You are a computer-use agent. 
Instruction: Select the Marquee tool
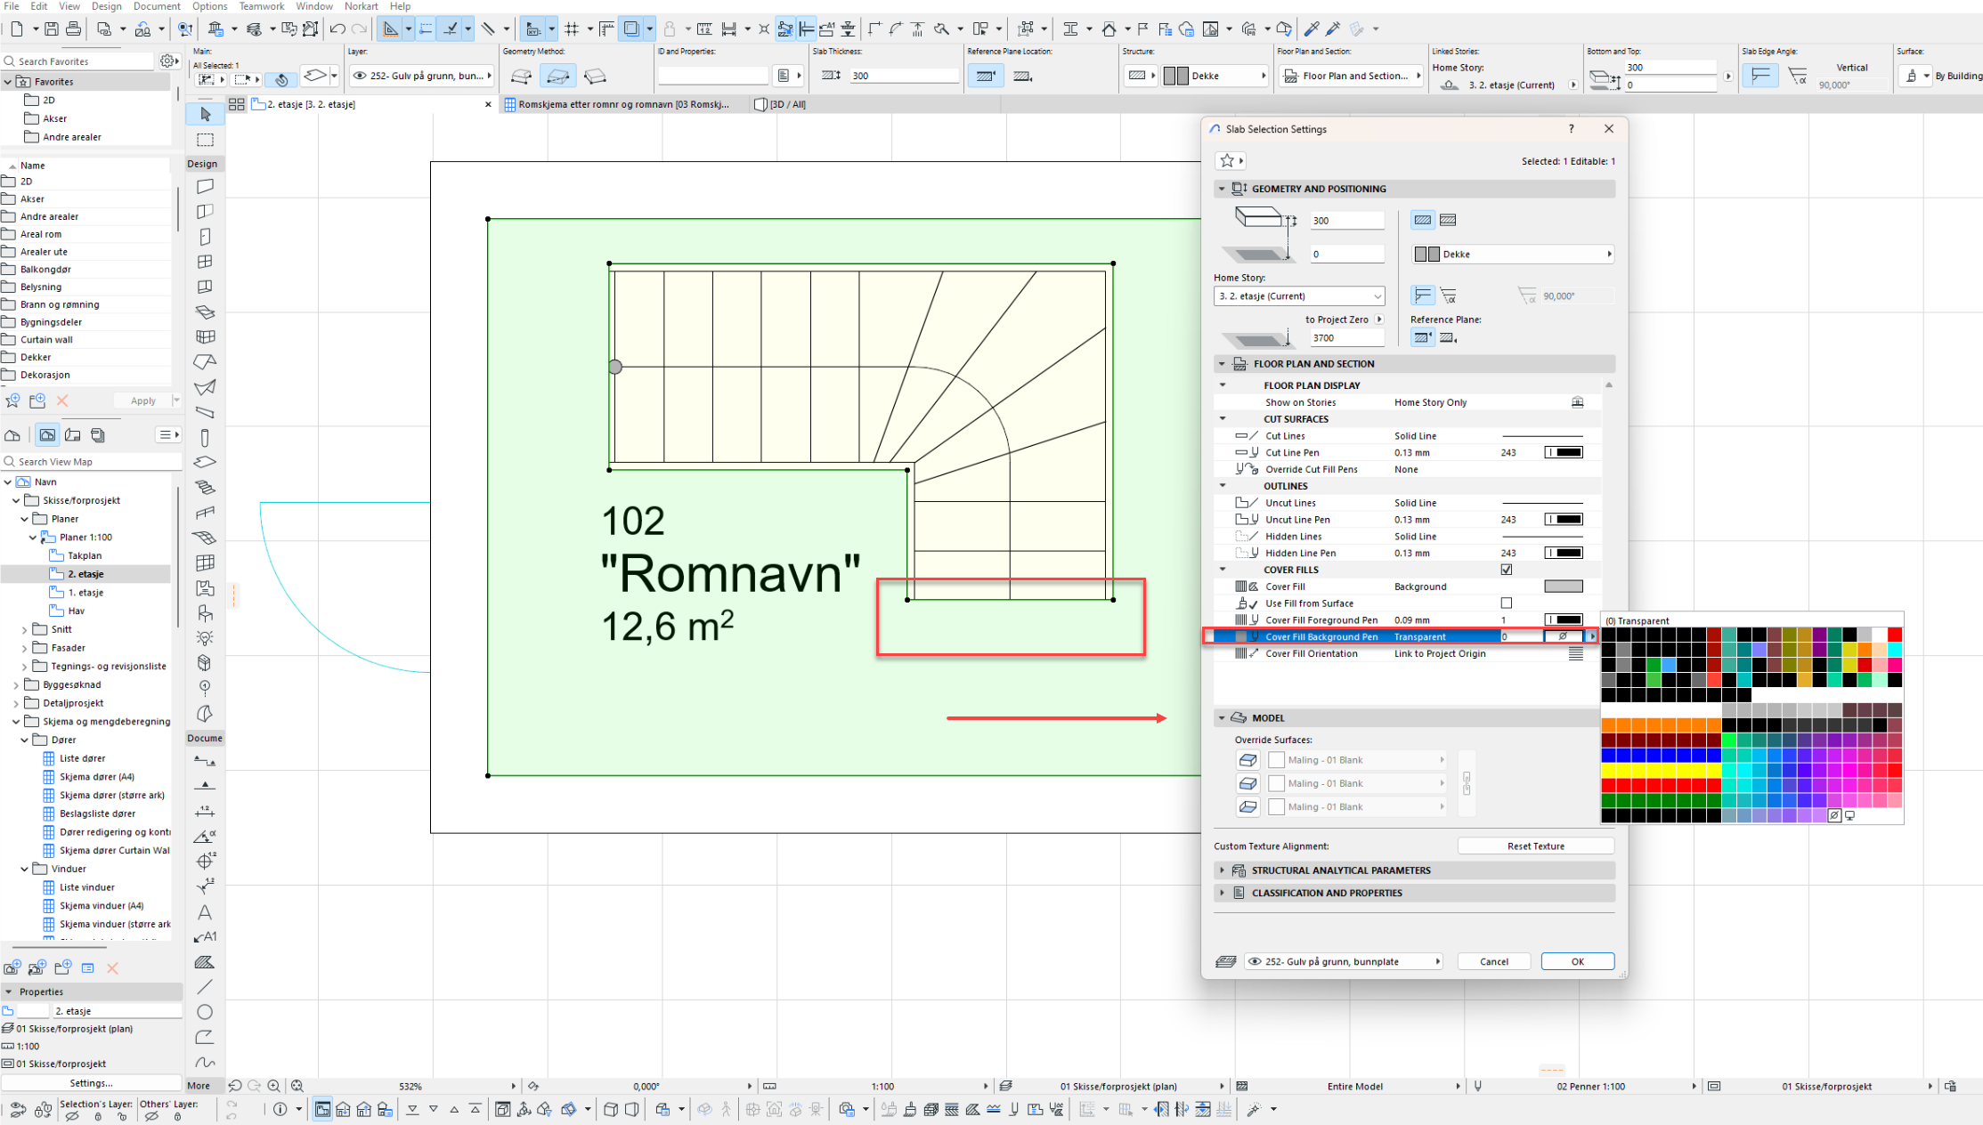[206, 140]
